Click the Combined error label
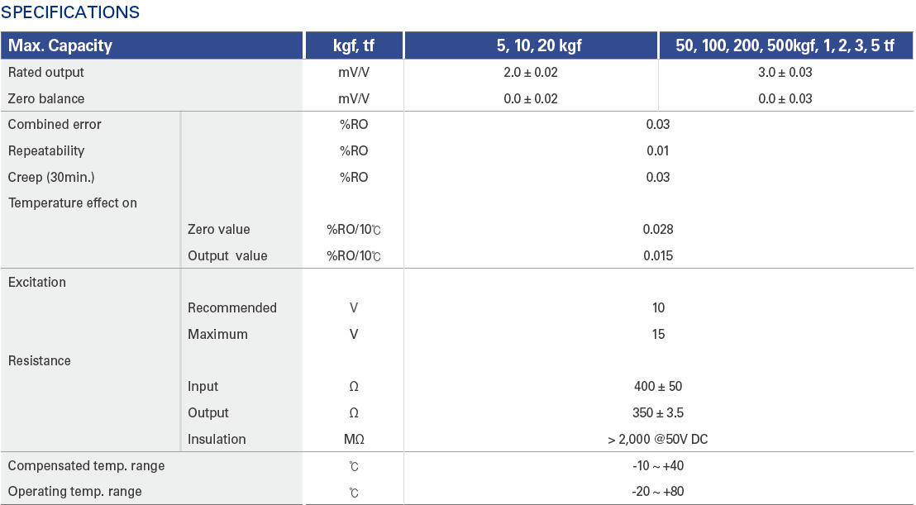This screenshot has width=916, height=505. click(55, 124)
